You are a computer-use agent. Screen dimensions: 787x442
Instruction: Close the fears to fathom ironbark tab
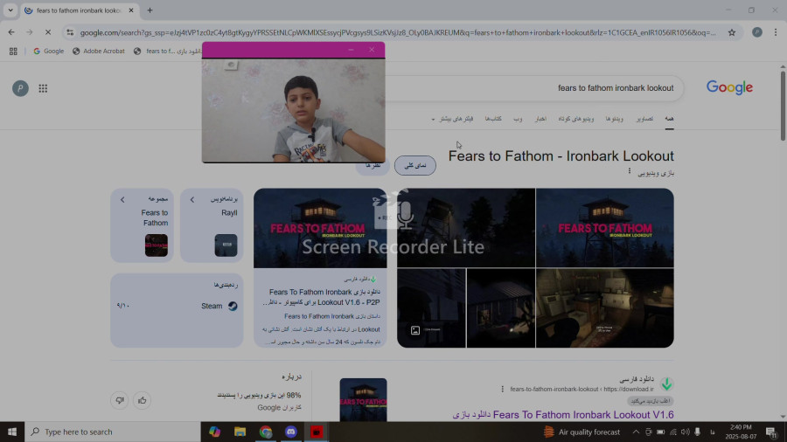(131, 10)
